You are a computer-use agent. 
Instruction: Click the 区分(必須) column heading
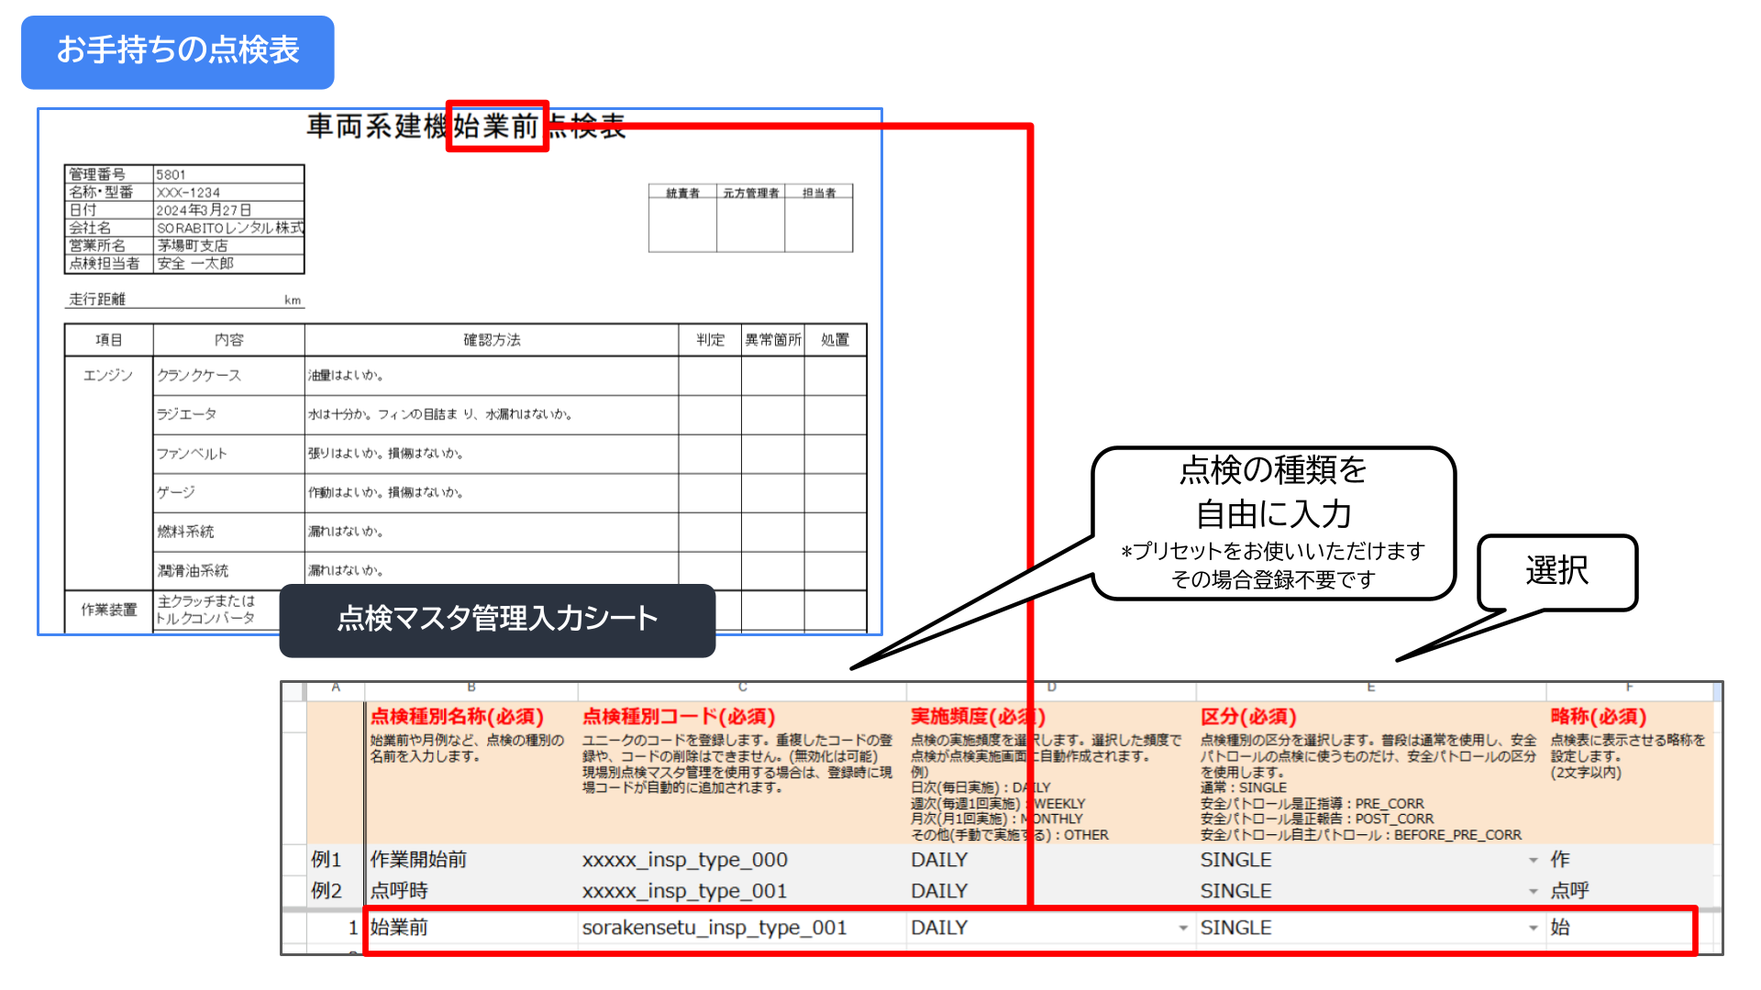(1248, 717)
